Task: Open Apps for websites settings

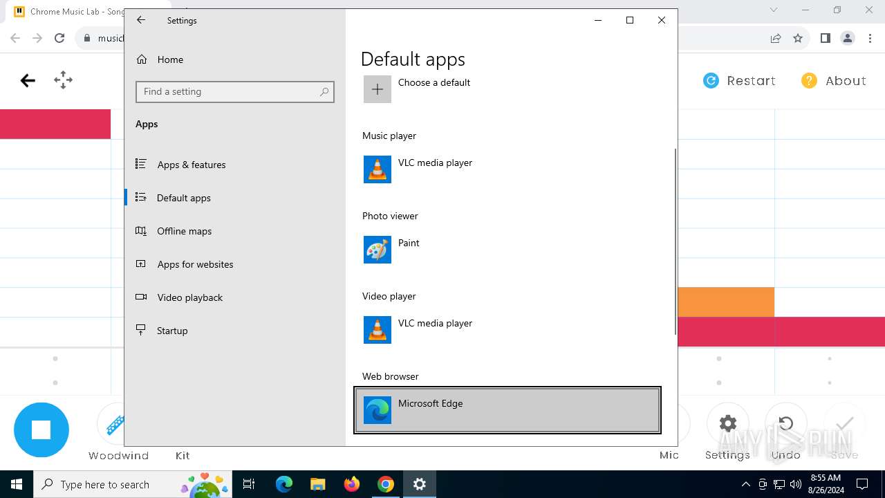Action: (235, 264)
